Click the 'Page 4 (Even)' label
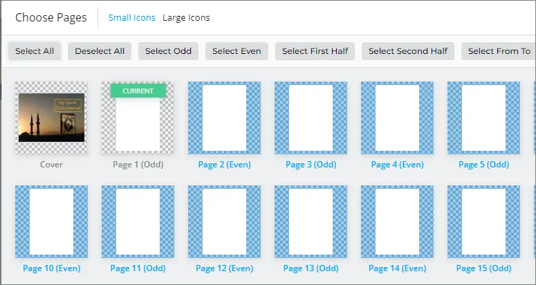536x285 pixels. point(398,165)
